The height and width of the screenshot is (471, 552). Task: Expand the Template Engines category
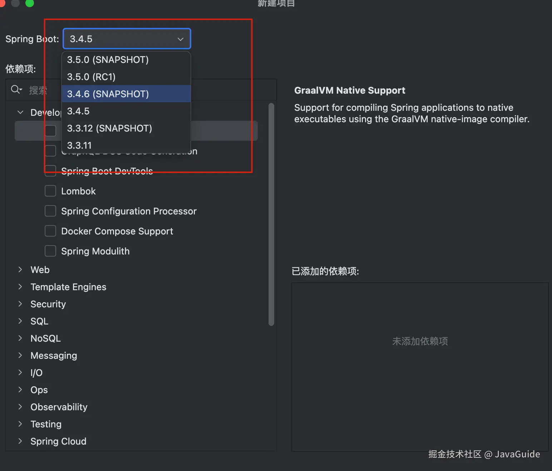coord(20,287)
